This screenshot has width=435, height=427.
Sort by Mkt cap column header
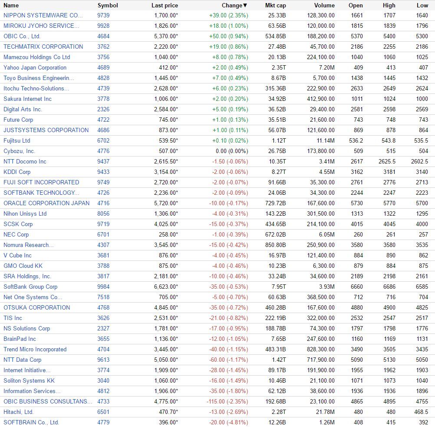pyautogui.click(x=276, y=5)
